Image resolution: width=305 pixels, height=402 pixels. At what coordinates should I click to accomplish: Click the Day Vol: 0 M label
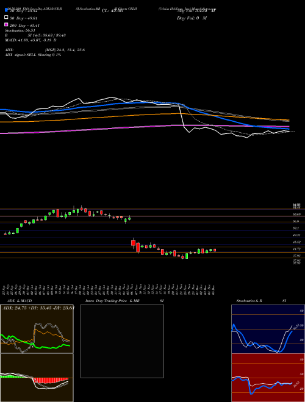click(x=192, y=18)
